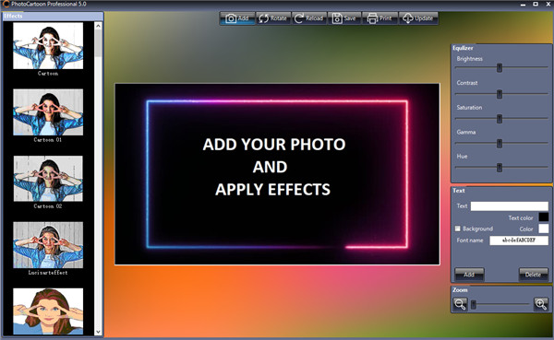Click the Effects list scrollbar thumb
Image resolution: width=554 pixels, height=340 pixels.
pyautogui.click(x=98, y=43)
